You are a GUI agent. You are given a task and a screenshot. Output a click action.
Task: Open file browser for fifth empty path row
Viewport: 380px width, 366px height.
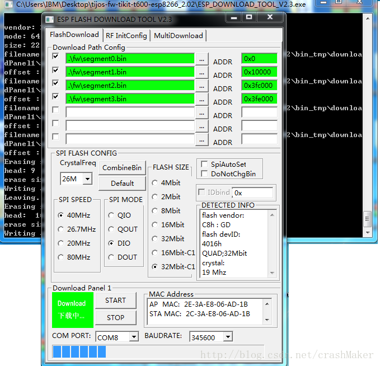pyautogui.click(x=201, y=112)
